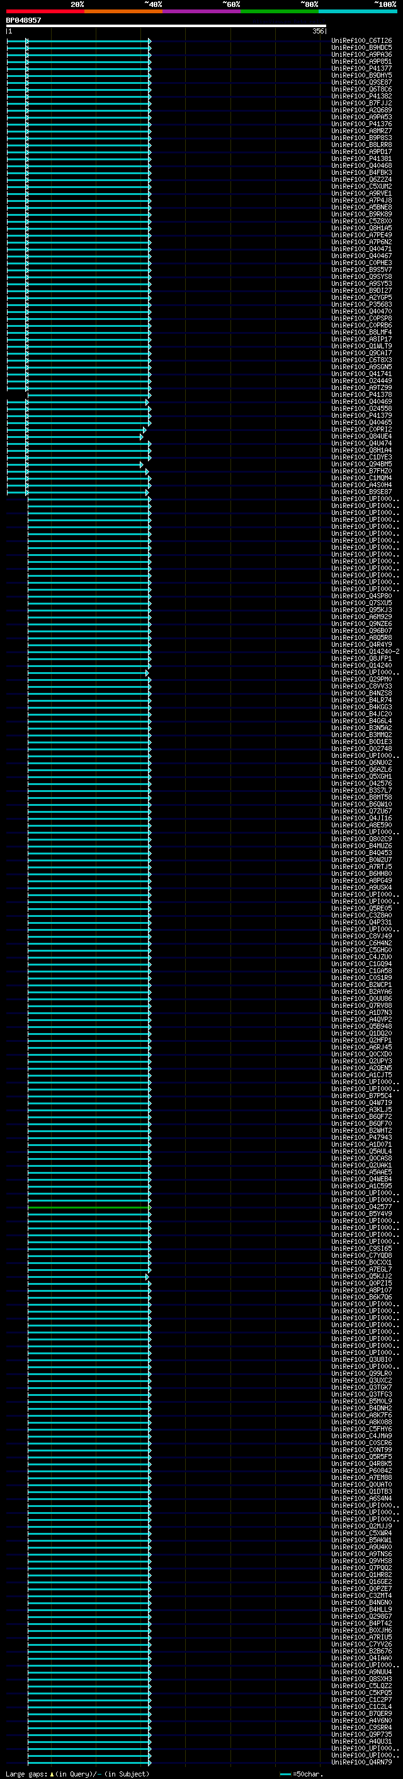Viewport: 403px width, 1779px height.
Task: Select hit UniRef100_B5M0L9
Action: click(361, 1401)
